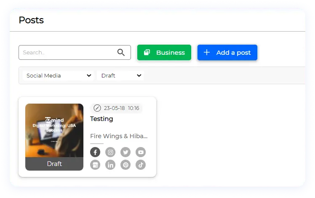
Task: Click the Facebook icon on the Testing post
Action: coord(95,152)
